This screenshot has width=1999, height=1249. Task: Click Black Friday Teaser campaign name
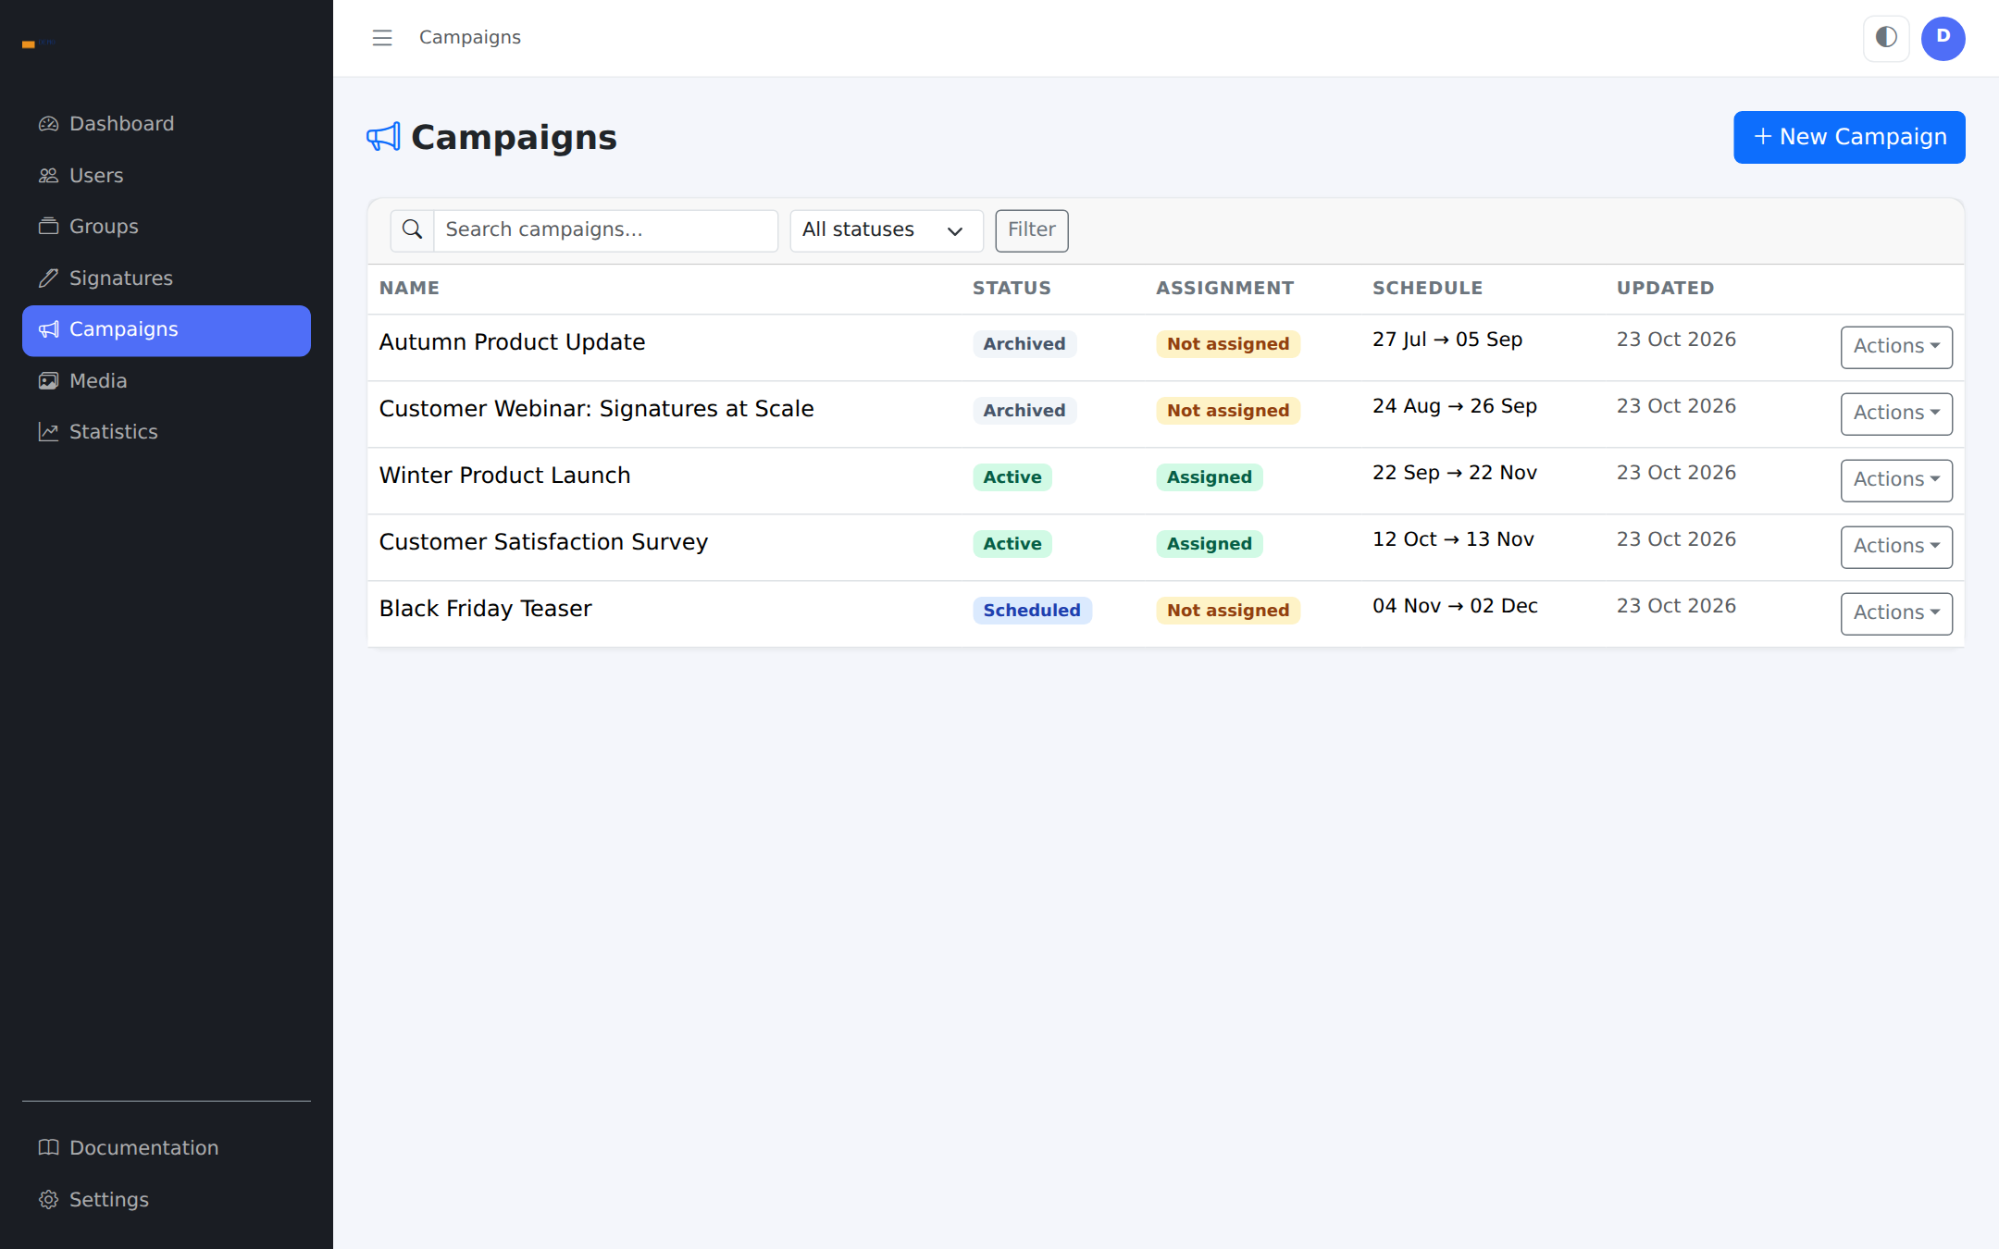tap(485, 610)
